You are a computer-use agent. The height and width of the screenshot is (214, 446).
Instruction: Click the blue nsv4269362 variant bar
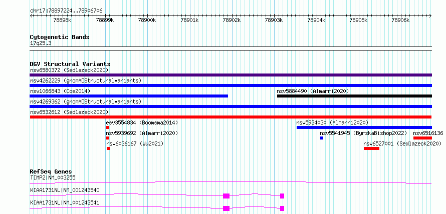tap(231, 106)
